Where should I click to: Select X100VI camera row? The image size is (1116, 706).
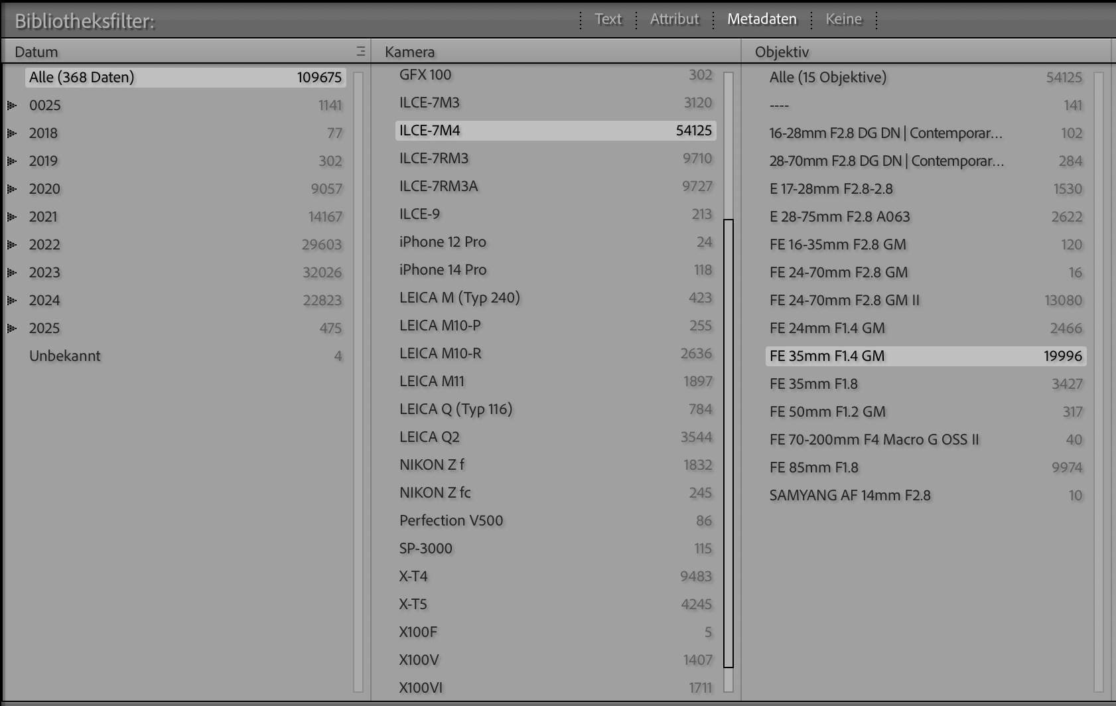pyautogui.click(x=556, y=687)
